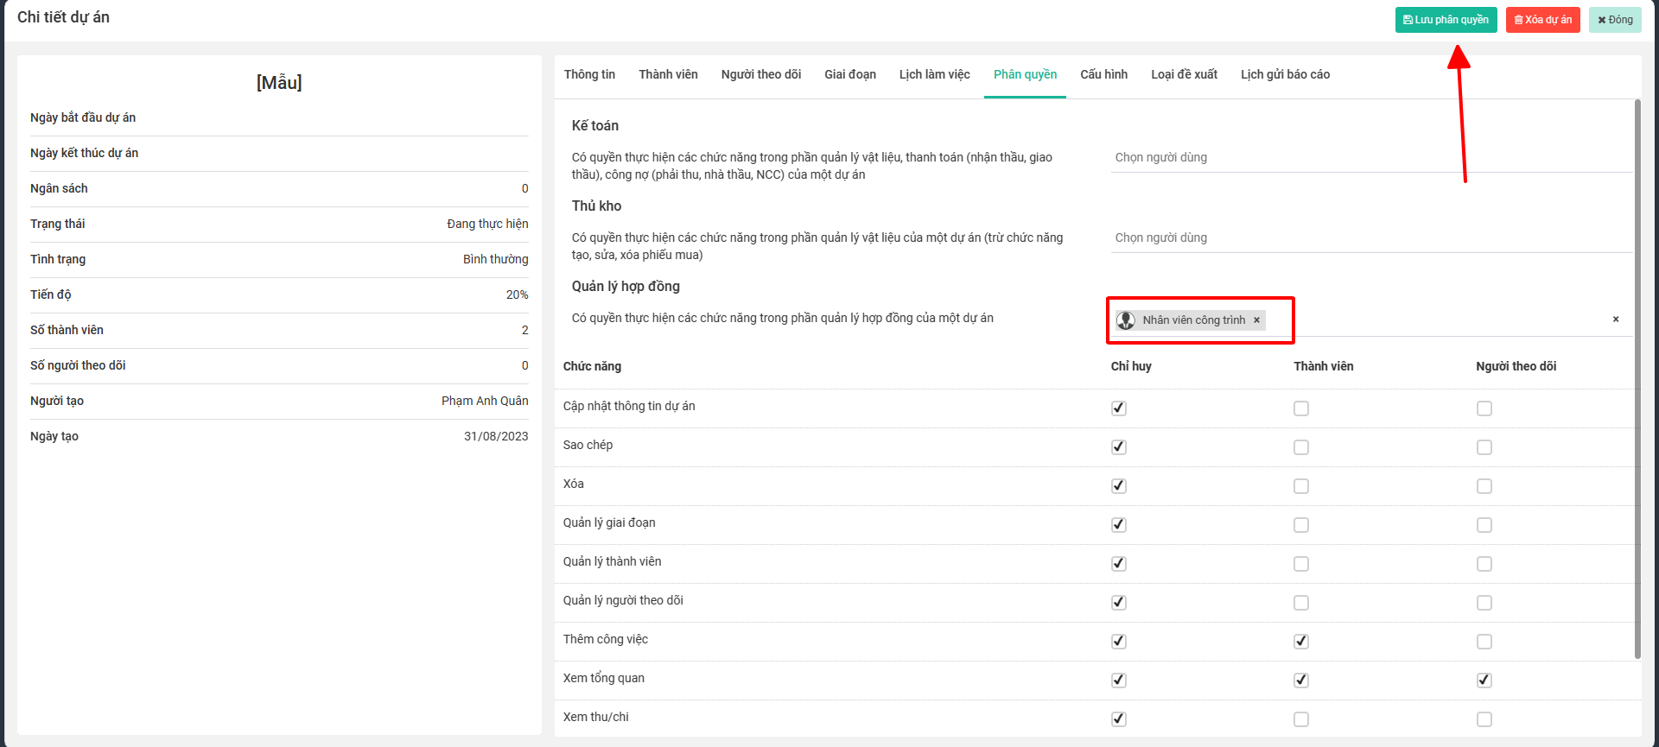Uncheck Người theo dõi for Xem tổng quan
1659x747 pixels.
tap(1484, 681)
